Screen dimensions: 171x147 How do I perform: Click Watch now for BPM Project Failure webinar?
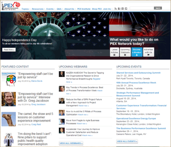pyautogui.click(x=84, y=106)
